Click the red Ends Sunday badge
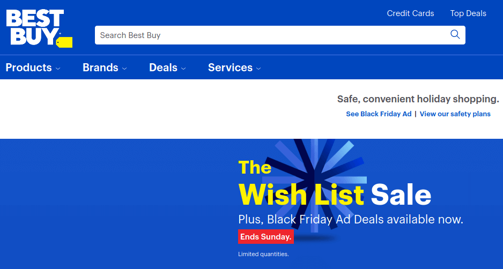Image resolution: width=503 pixels, height=269 pixels. coord(265,237)
